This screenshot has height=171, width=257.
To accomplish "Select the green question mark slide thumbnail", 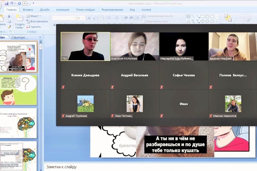I will (x=18, y=90).
